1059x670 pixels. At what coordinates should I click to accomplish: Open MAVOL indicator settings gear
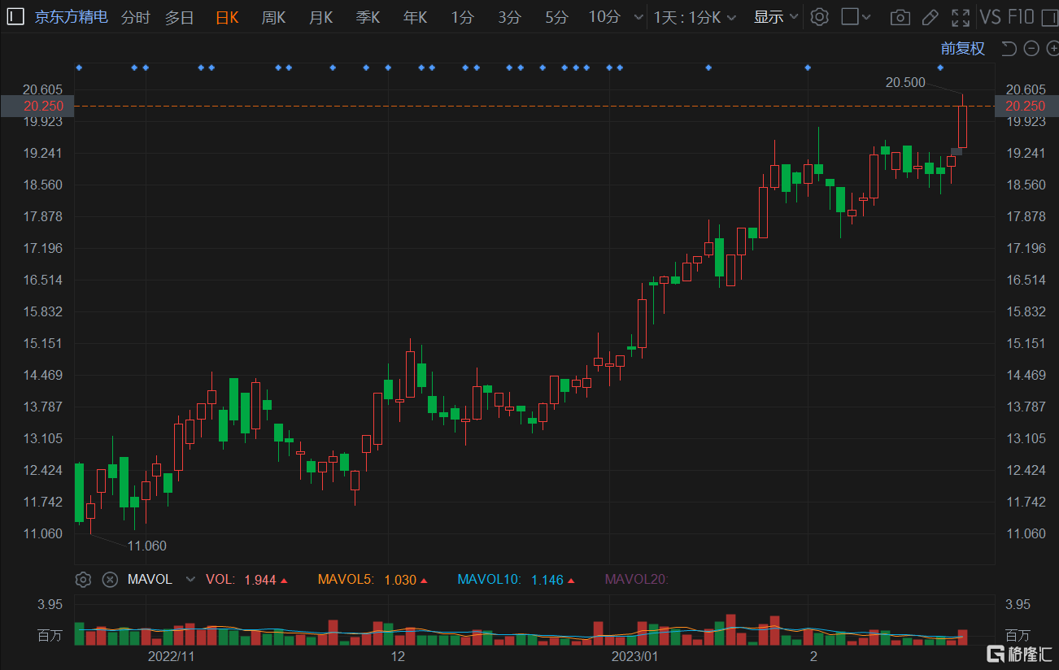(x=82, y=580)
